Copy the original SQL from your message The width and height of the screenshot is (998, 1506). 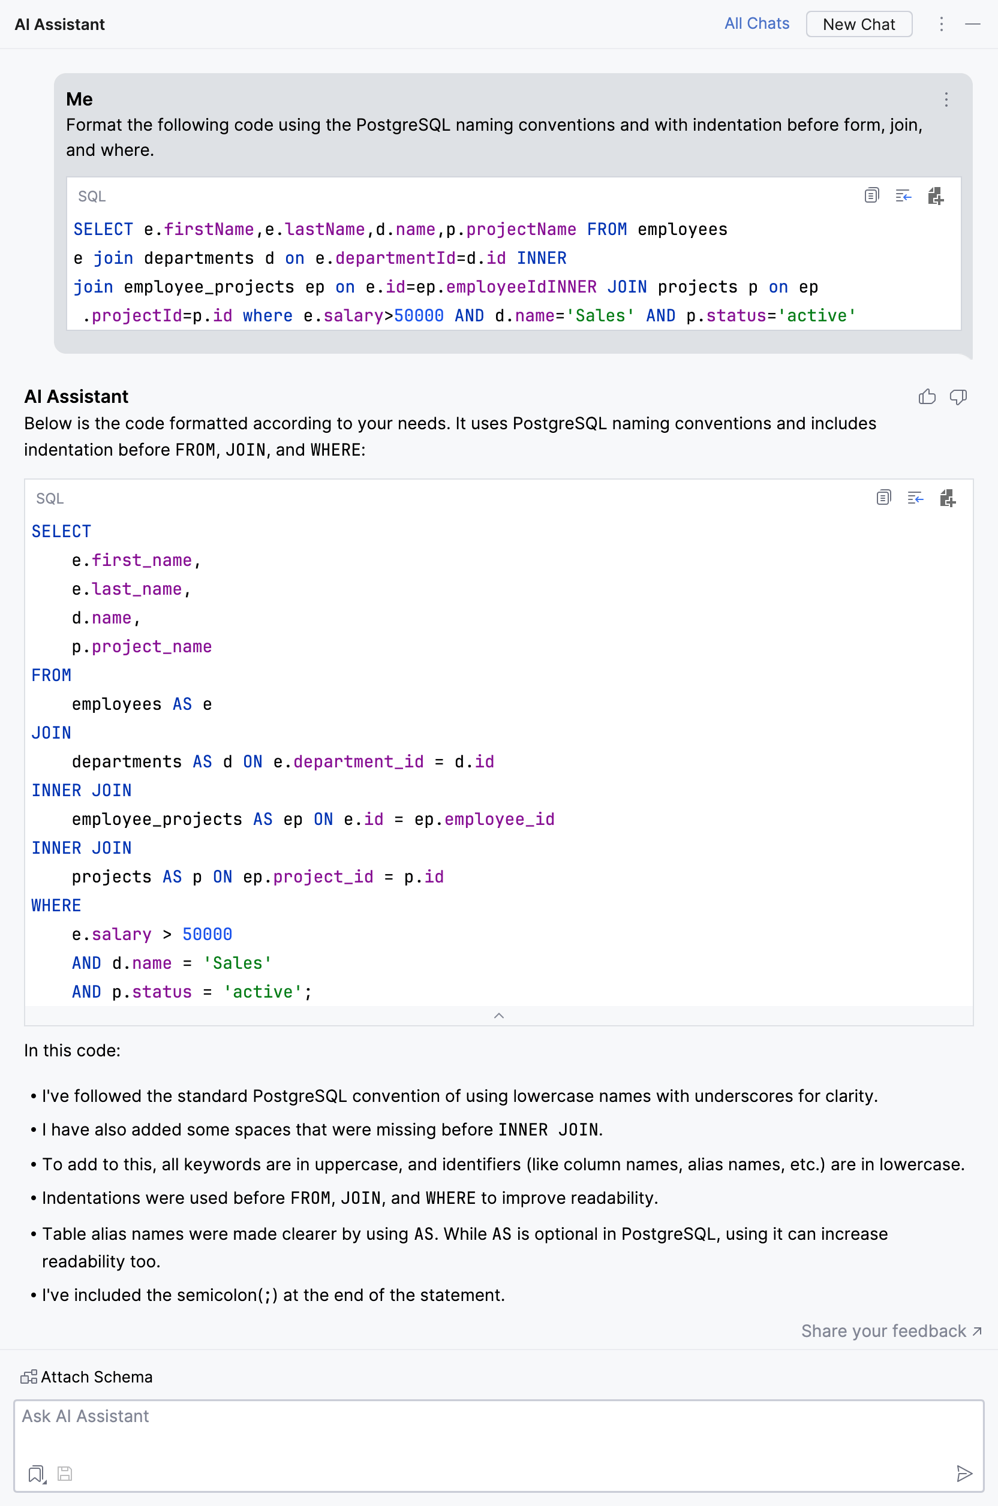871,196
